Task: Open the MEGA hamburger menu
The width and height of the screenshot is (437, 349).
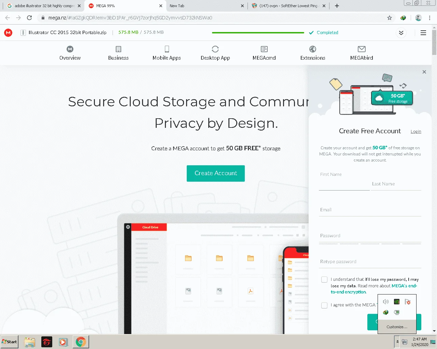Action: pyautogui.click(x=423, y=33)
